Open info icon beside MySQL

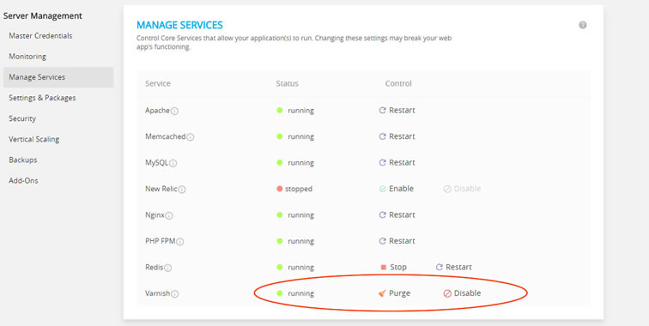coord(173,163)
